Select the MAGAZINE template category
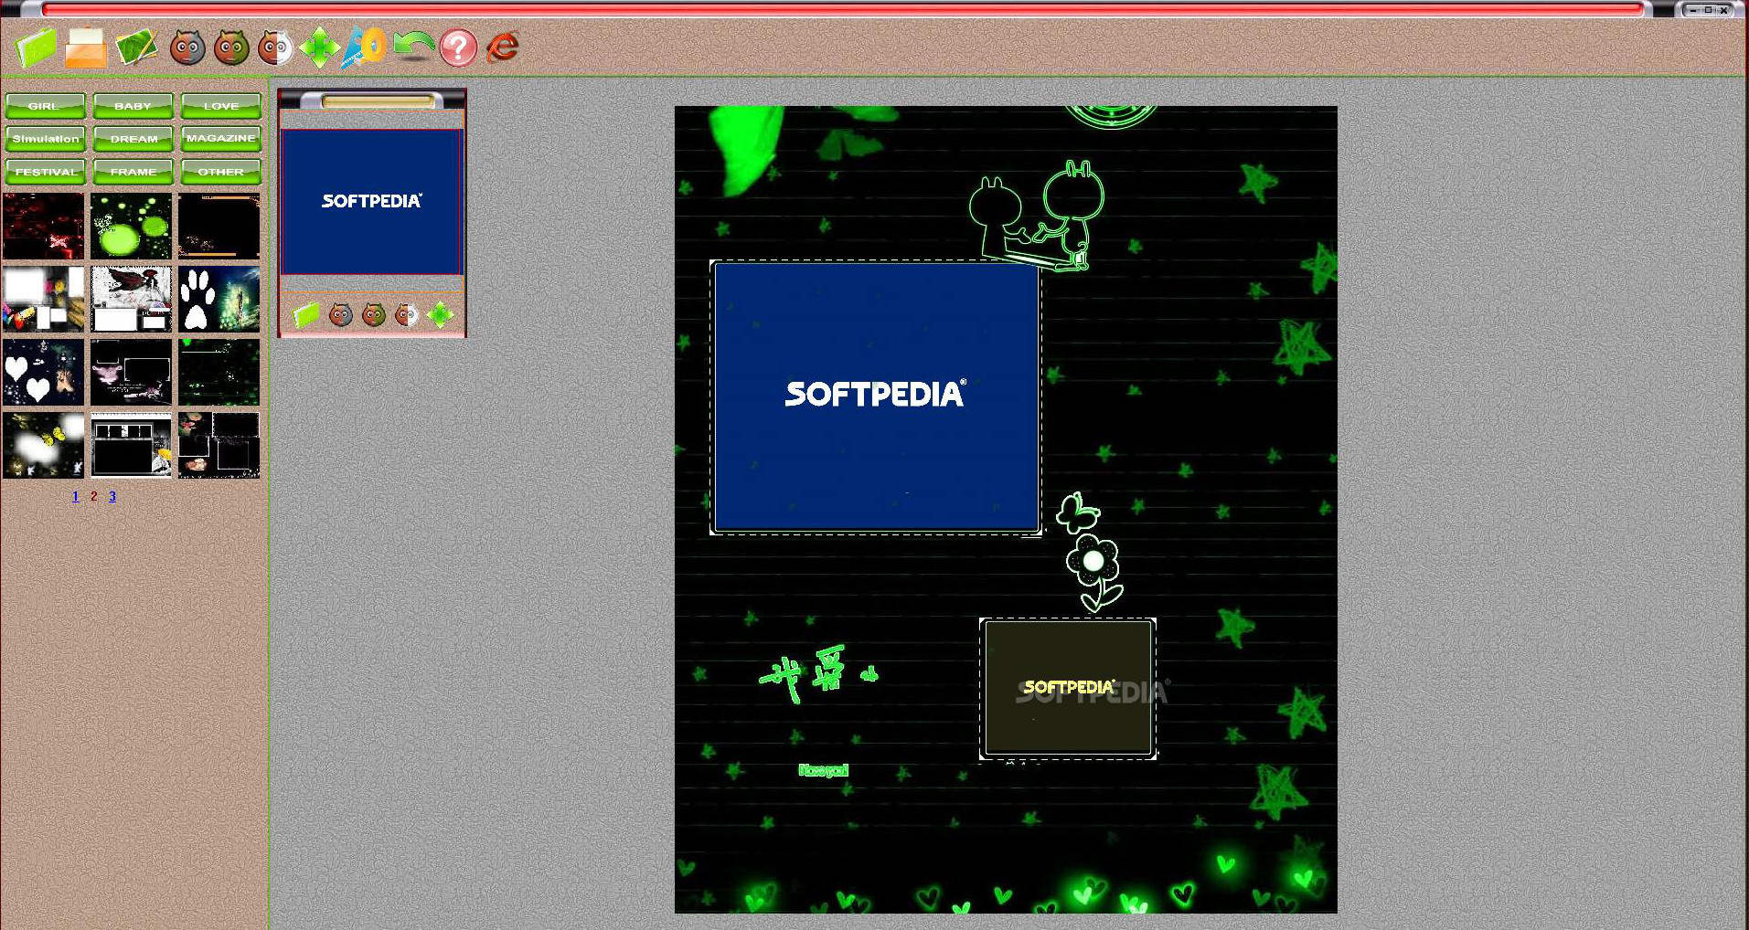Image resolution: width=1749 pixels, height=930 pixels. (220, 139)
